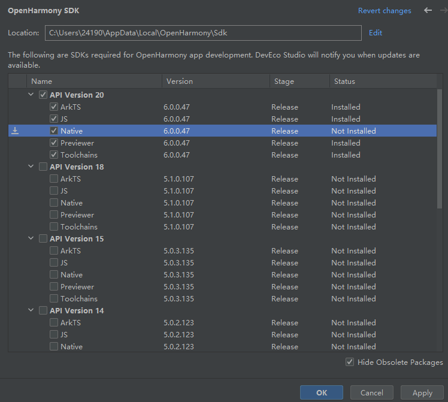Screen dimensions: 448x402
Task: Check Native 5.0.3.135 checkbox
Action: click(54, 275)
